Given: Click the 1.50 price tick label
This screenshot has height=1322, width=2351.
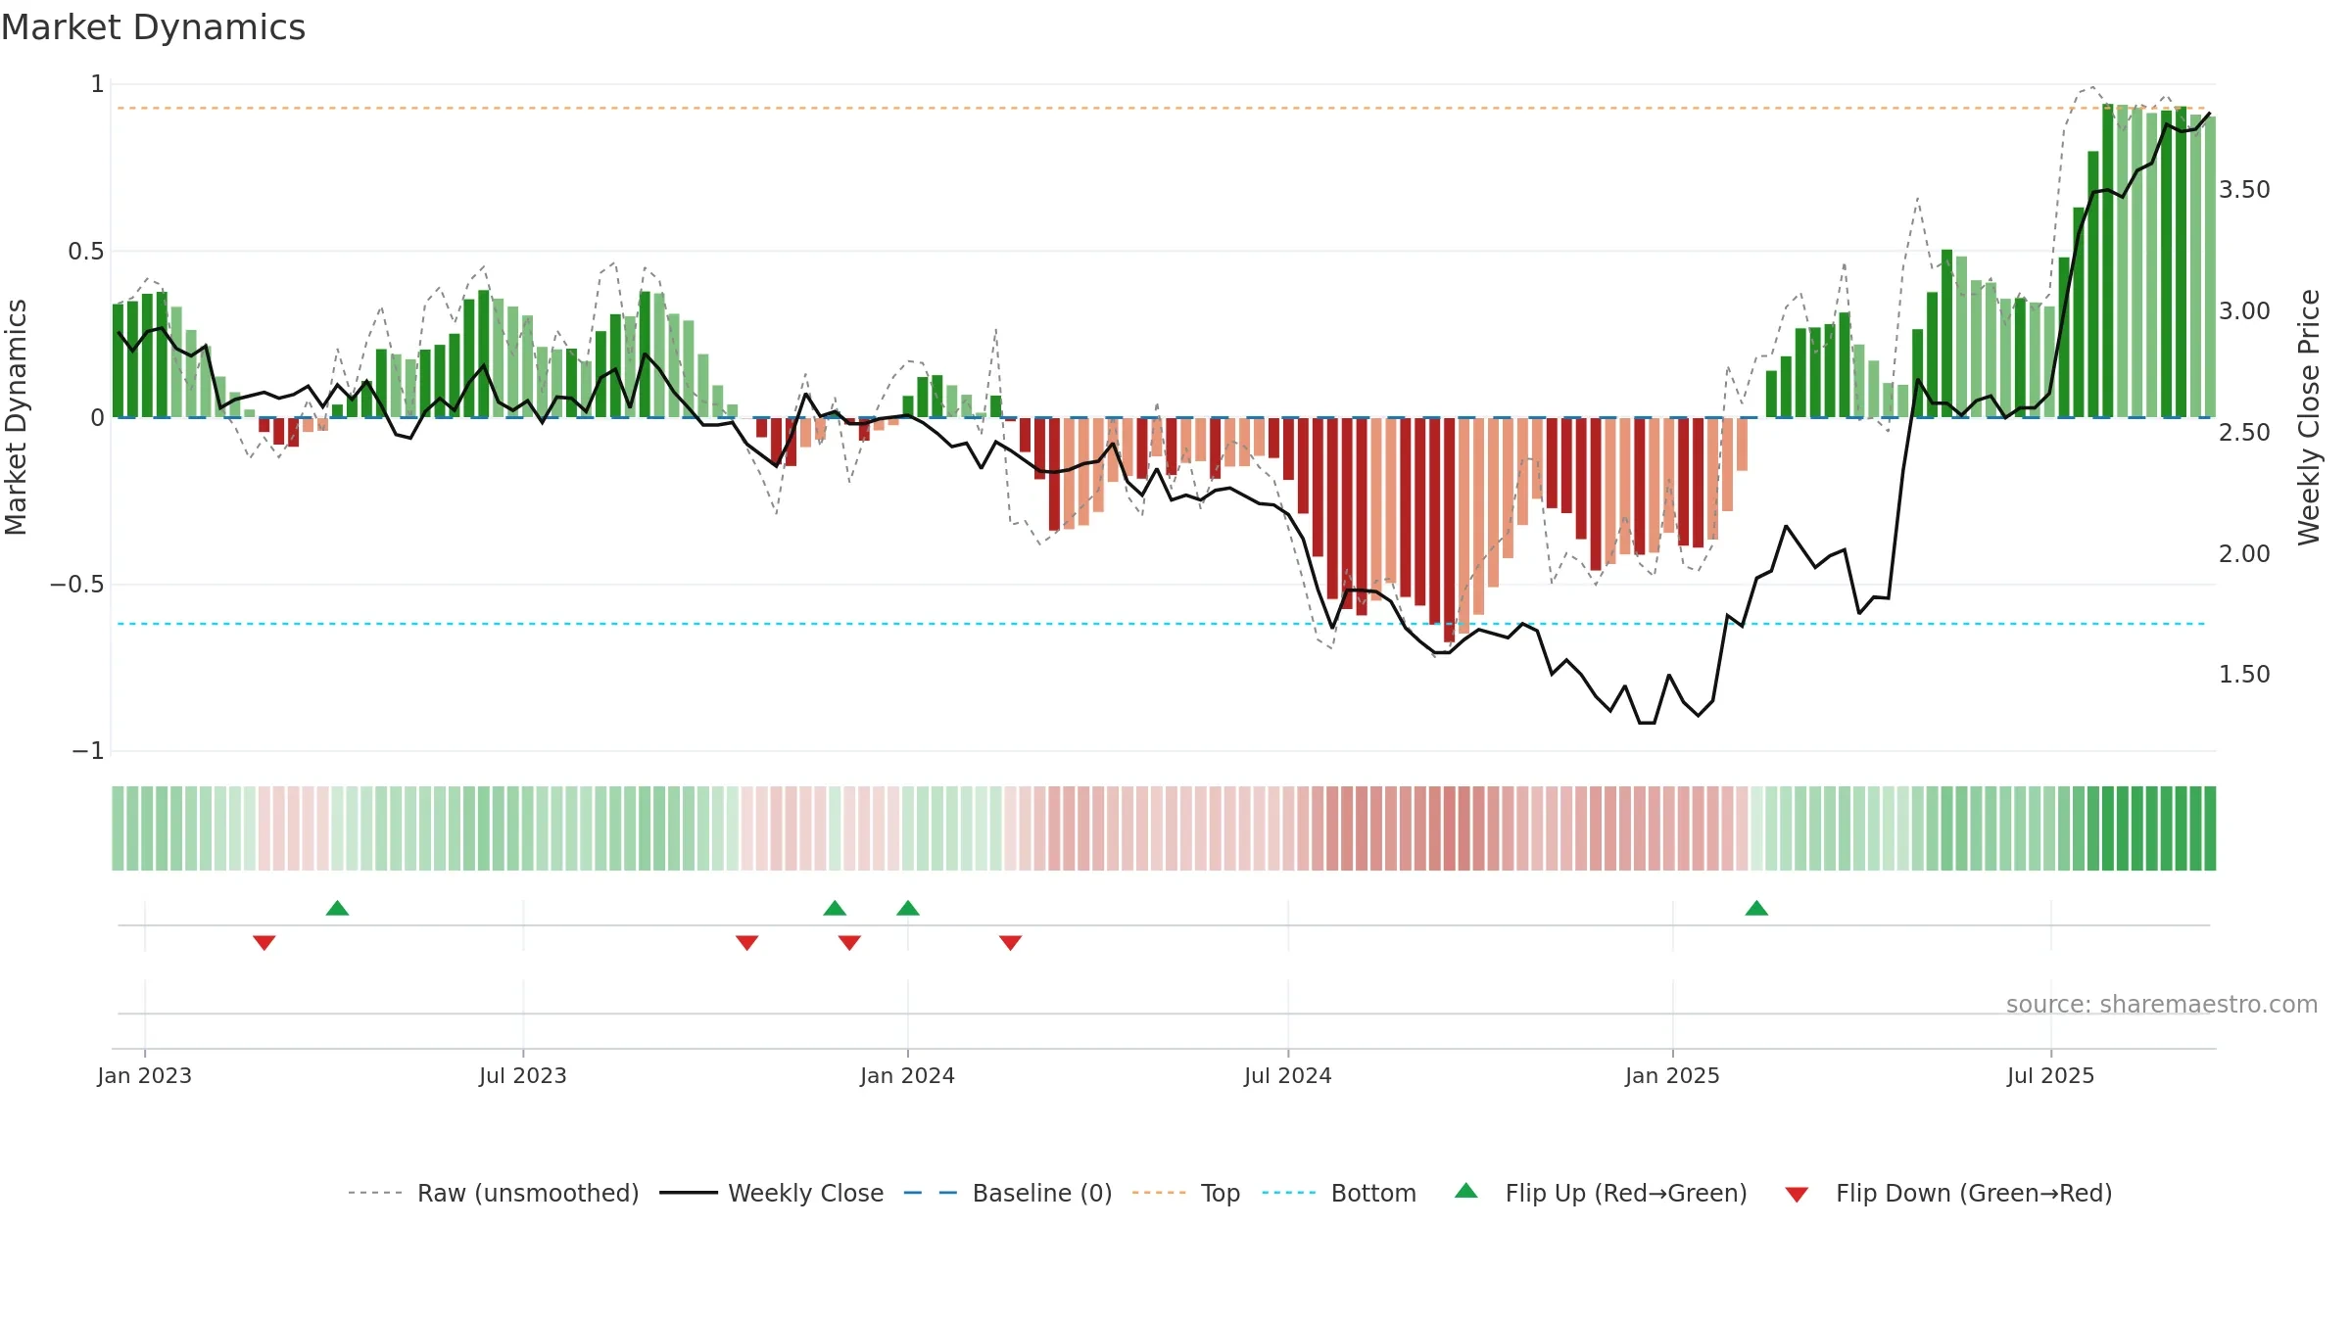Looking at the screenshot, I should [2244, 674].
